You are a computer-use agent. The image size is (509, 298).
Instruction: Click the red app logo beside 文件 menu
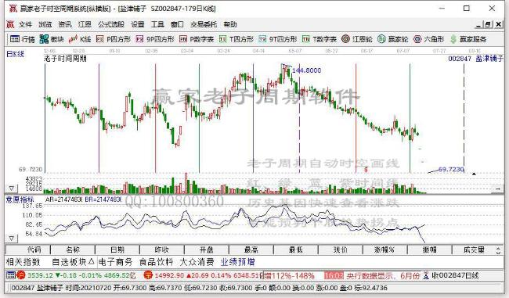click(x=10, y=24)
